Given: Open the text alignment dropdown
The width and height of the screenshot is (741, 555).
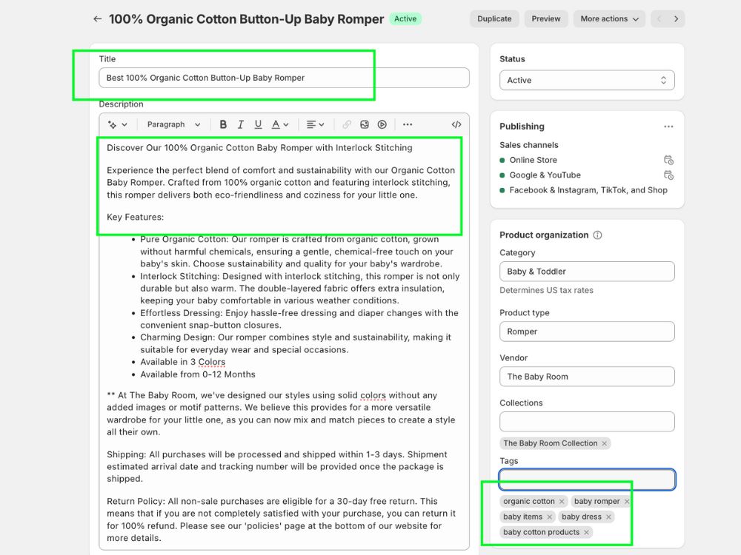Looking at the screenshot, I should (315, 124).
